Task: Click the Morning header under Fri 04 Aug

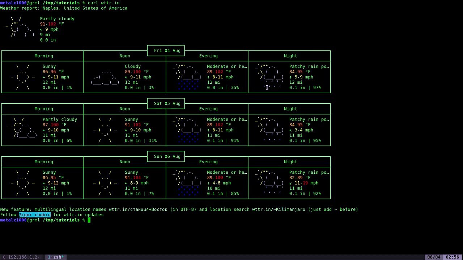Action: [44, 56]
